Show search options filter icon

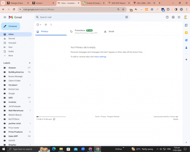(x=127, y=17)
